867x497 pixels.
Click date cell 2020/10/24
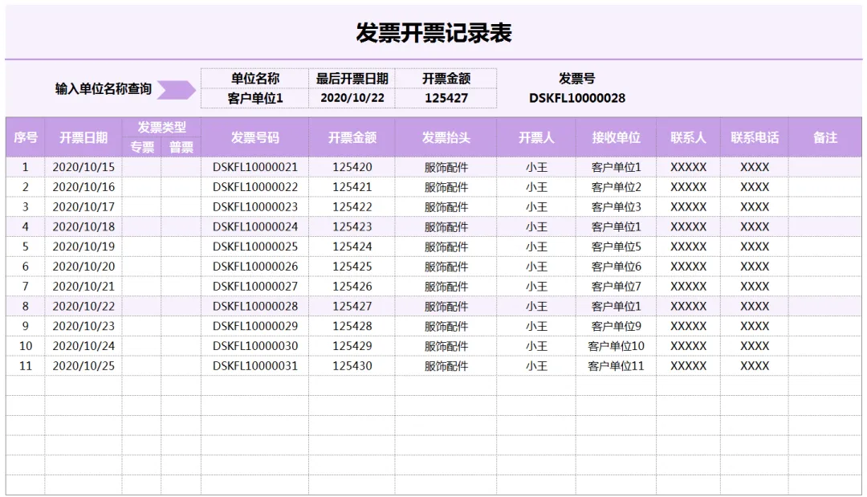(83, 346)
